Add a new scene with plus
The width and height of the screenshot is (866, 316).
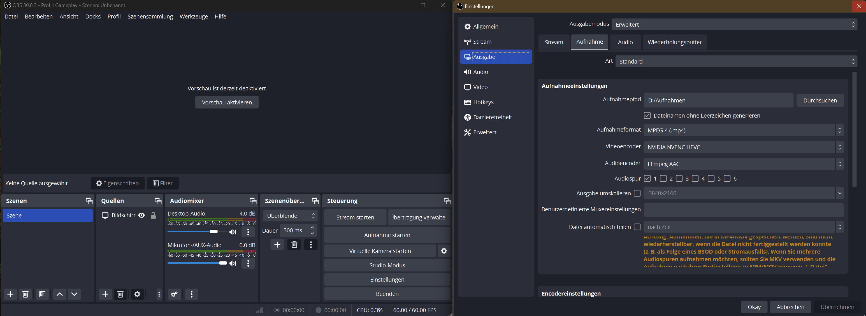pos(10,294)
